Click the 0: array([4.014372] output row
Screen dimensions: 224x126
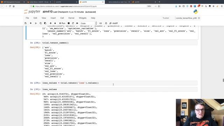66,94
